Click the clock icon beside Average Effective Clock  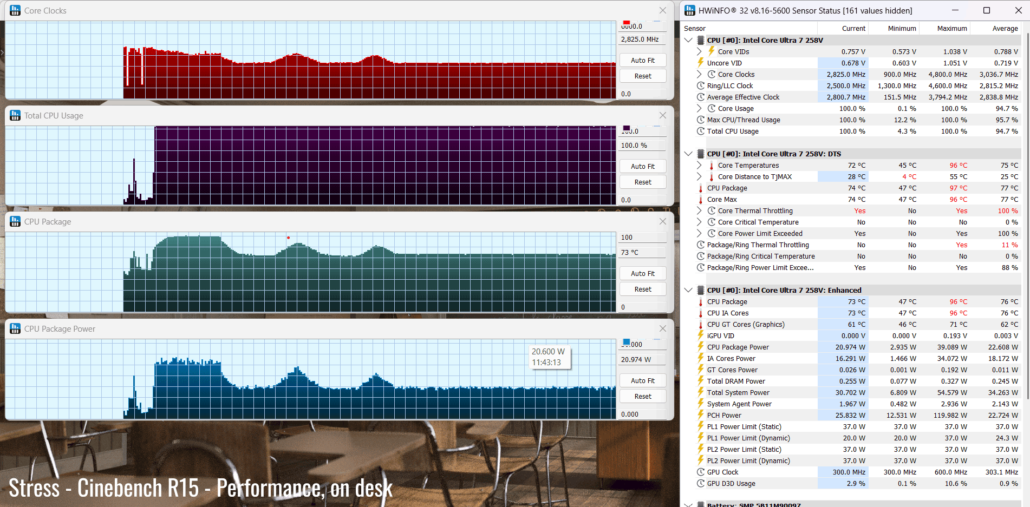click(x=701, y=97)
